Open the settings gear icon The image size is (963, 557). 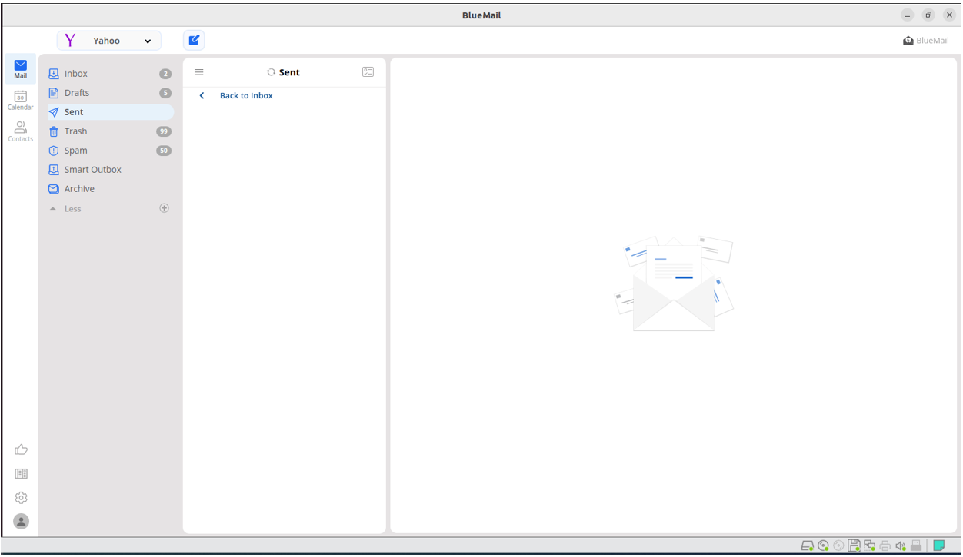click(22, 498)
